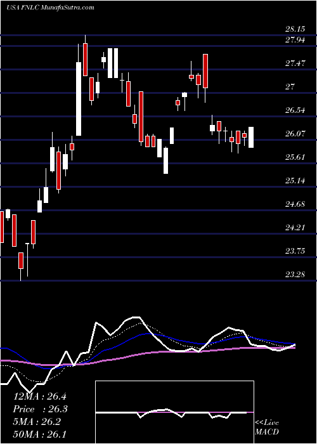This screenshot has height=444, width=317.
Task: Click the <<Live MACD label
Action: coord(267,428)
